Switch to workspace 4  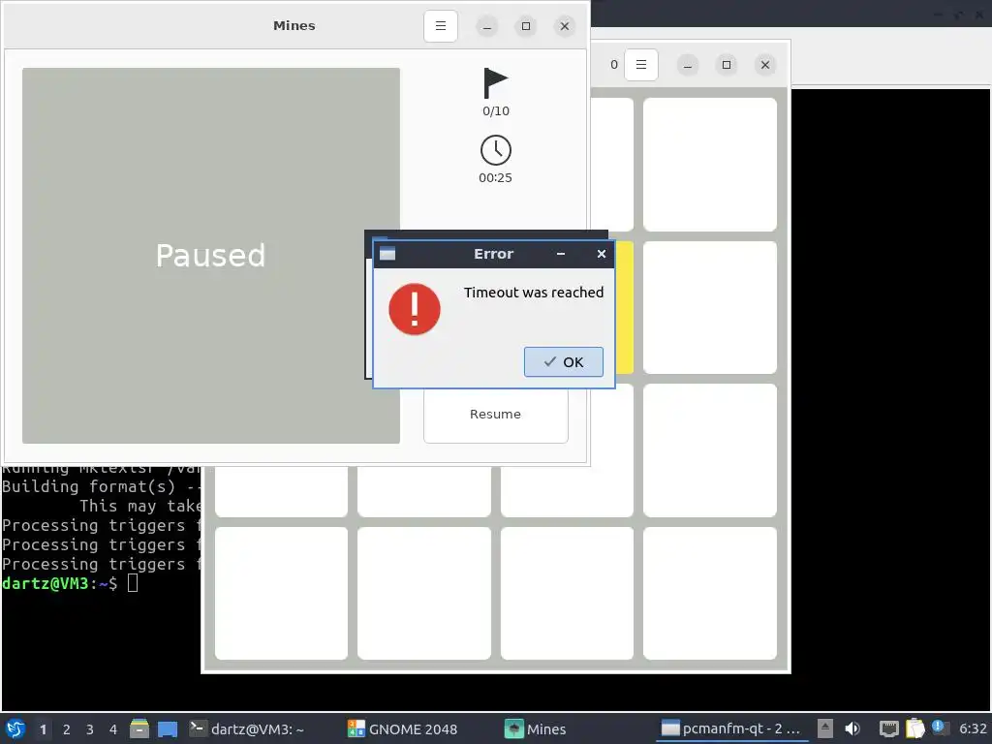[113, 729]
